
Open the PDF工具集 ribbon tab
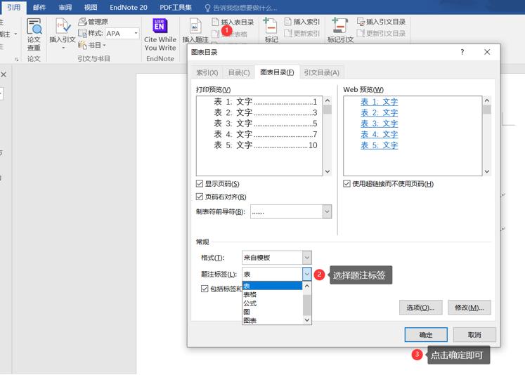(x=176, y=7)
